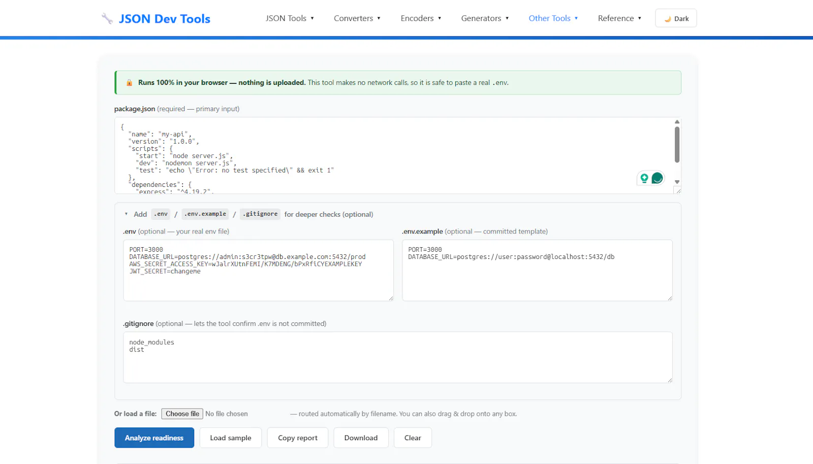The height and width of the screenshot is (464, 813).
Task: Click the dark green circular extension icon
Action: point(657,178)
